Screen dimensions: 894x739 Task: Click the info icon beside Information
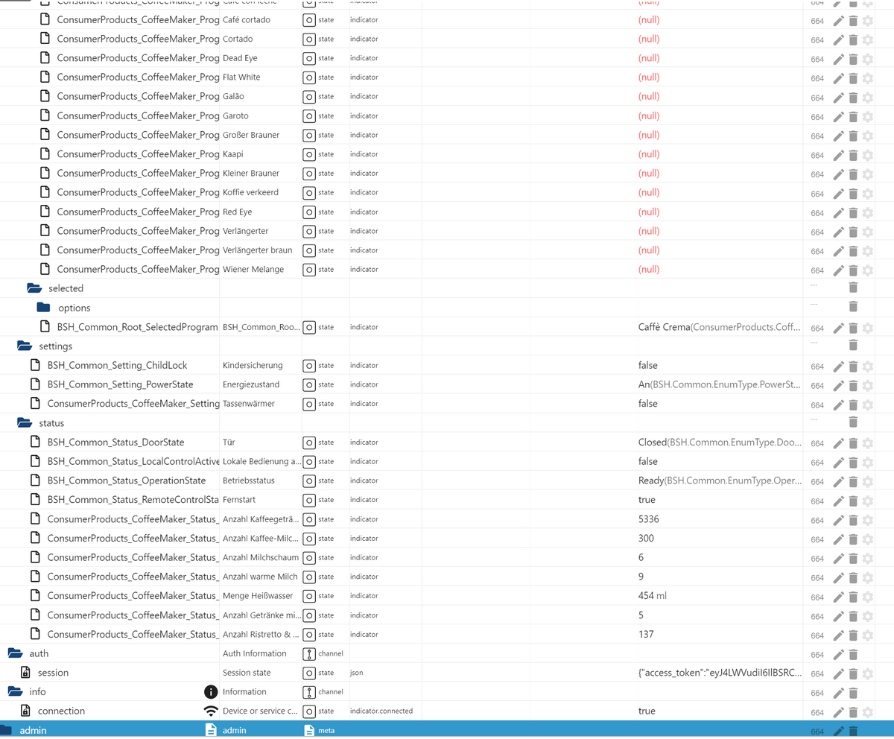click(x=211, y=691)
